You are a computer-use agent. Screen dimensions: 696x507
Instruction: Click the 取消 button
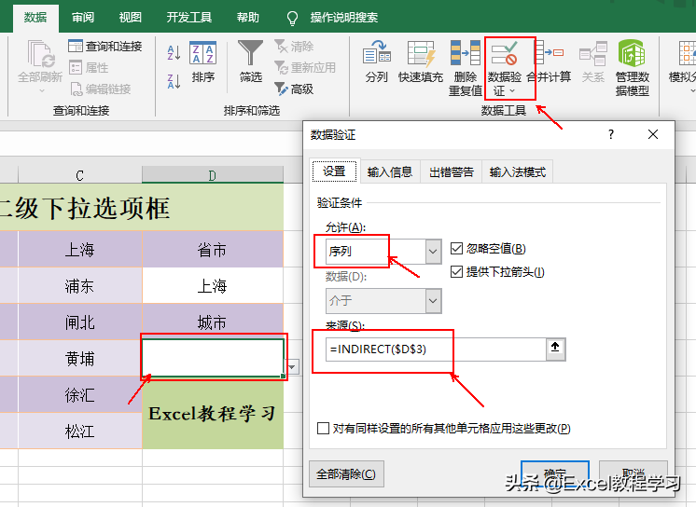tap(633, 473)
